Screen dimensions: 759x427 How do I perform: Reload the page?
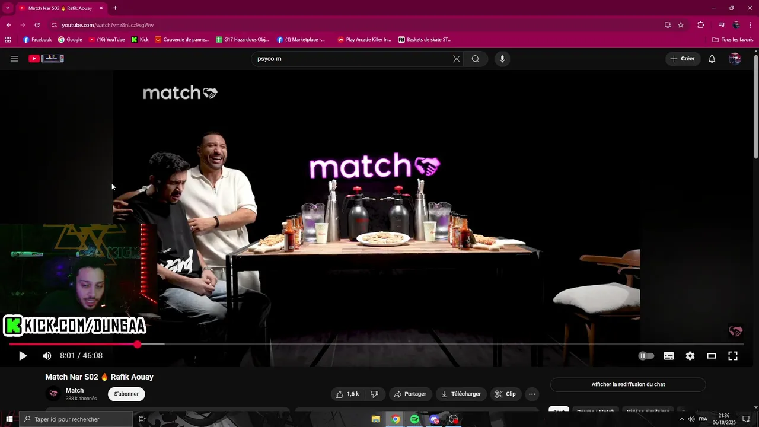coord(37,25)
